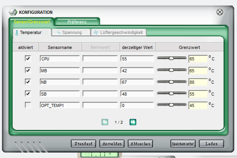Switch to Sensor/Grenzwert tab
This screenshot has width=237, height=158.
point(32,22)
